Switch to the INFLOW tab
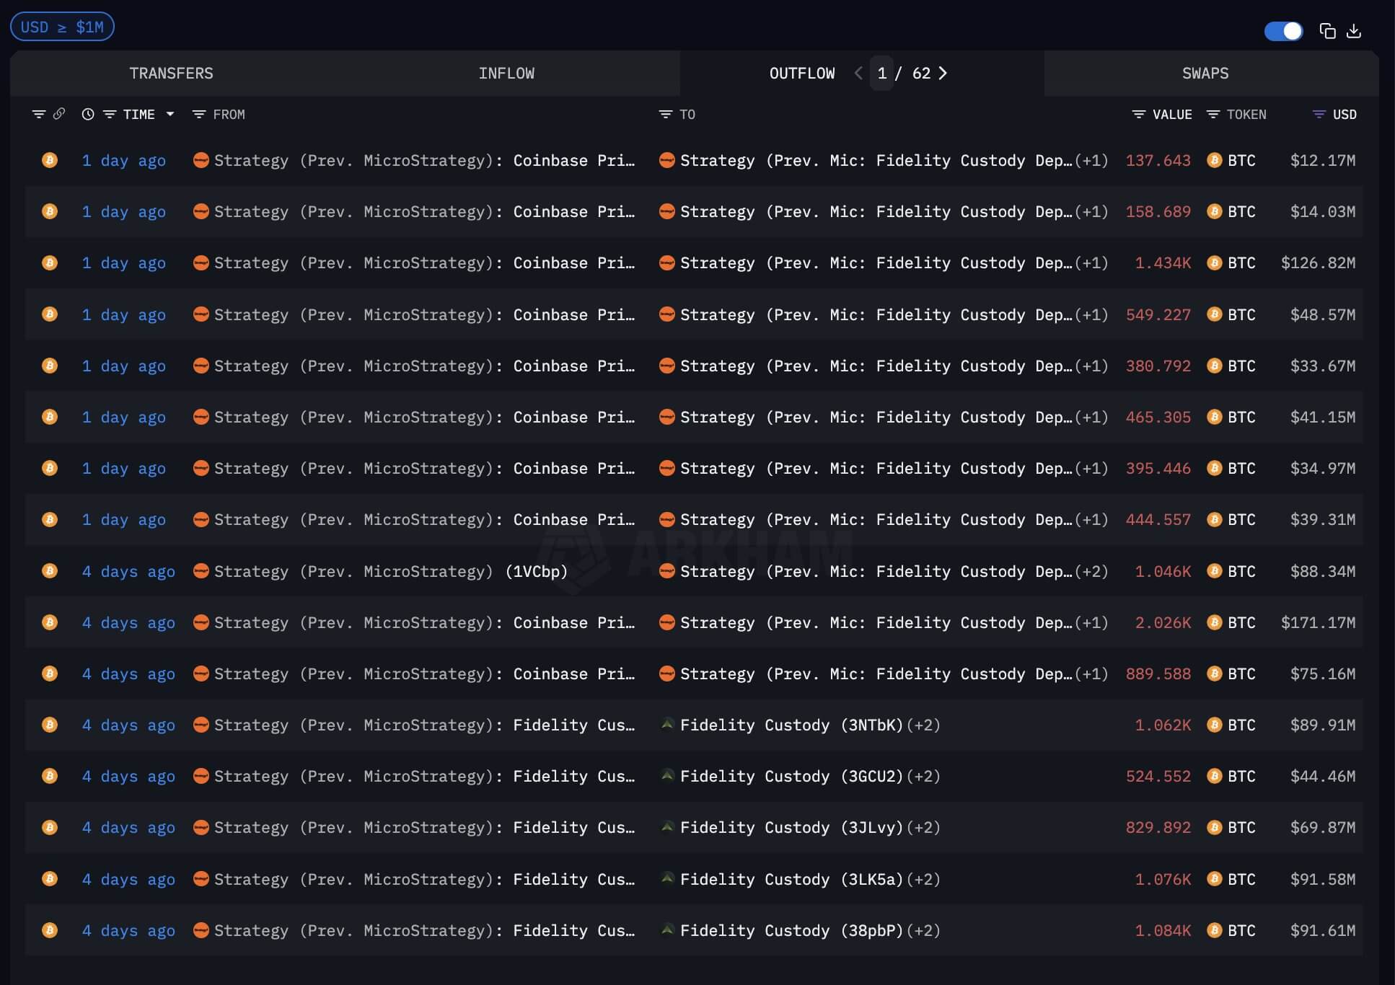The image size is (1395, 985). point(507,73)
